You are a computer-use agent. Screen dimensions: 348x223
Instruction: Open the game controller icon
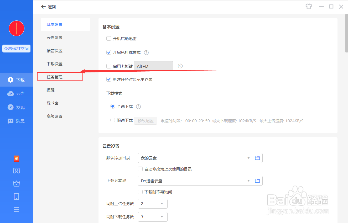coord(17,171)
